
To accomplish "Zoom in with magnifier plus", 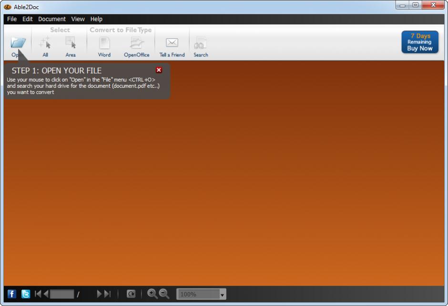I will pyautogui.click(x=152, y=294).
